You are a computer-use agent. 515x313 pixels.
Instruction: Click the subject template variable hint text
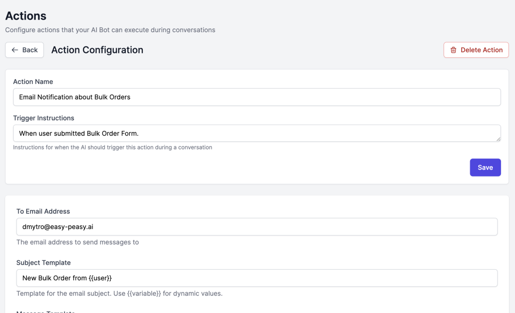pos(119,293)
